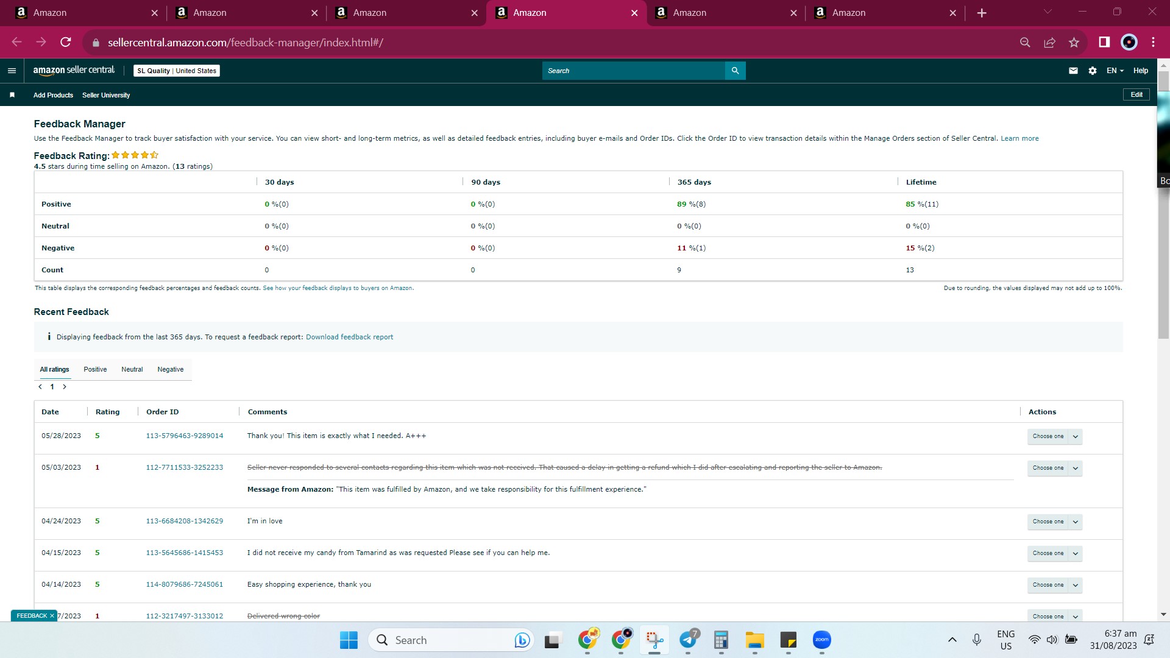Screen dimensions: 1170x658
Task: Click the Learn more link
Action: tap(1019, 138)
